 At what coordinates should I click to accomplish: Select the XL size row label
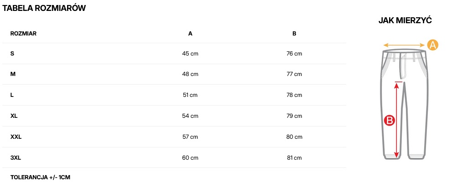click(x=14, y=116)
